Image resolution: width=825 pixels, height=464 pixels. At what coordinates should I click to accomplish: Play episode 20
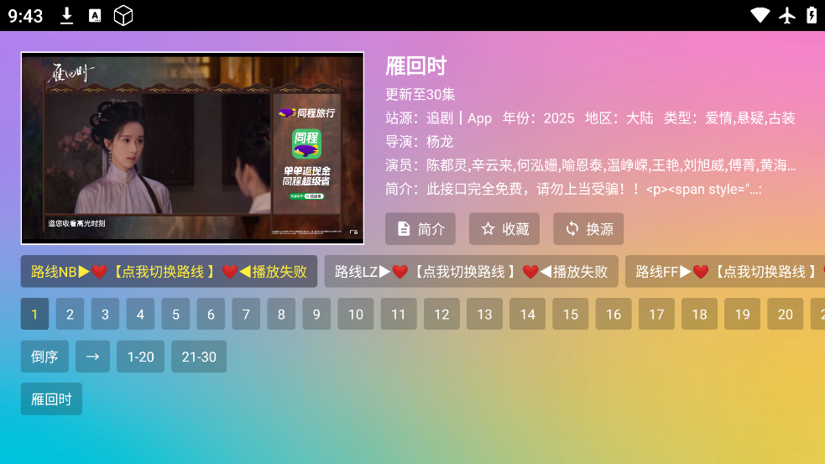pyautogui.click(x=786, y=314)
